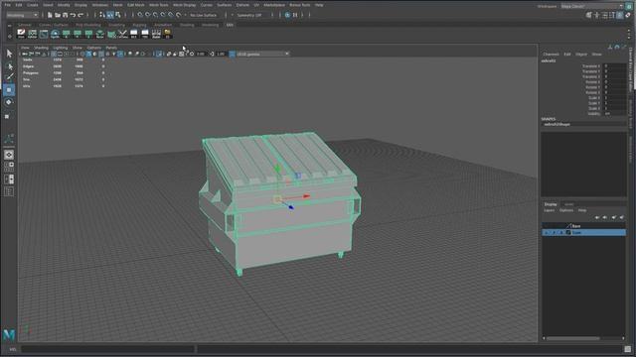Open the Modeling menu set dropdown

(22, 15)
